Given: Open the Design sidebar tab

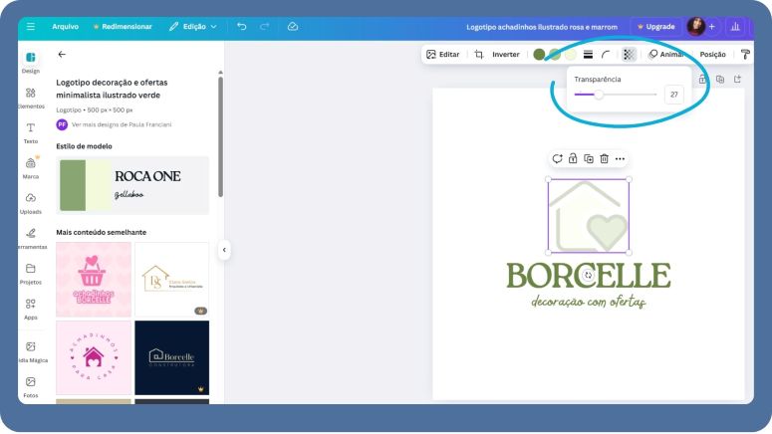Looking at the screenshot, I should [x=31, y=62].
